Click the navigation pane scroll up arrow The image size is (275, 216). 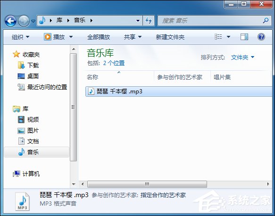point(74,49)
